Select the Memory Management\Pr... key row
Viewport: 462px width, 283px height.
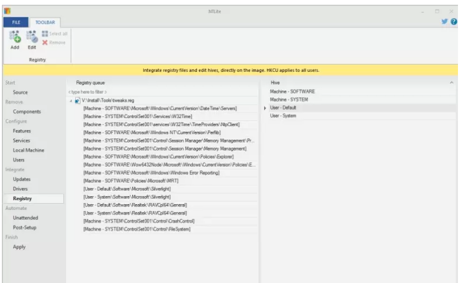[x=169, y=141]
